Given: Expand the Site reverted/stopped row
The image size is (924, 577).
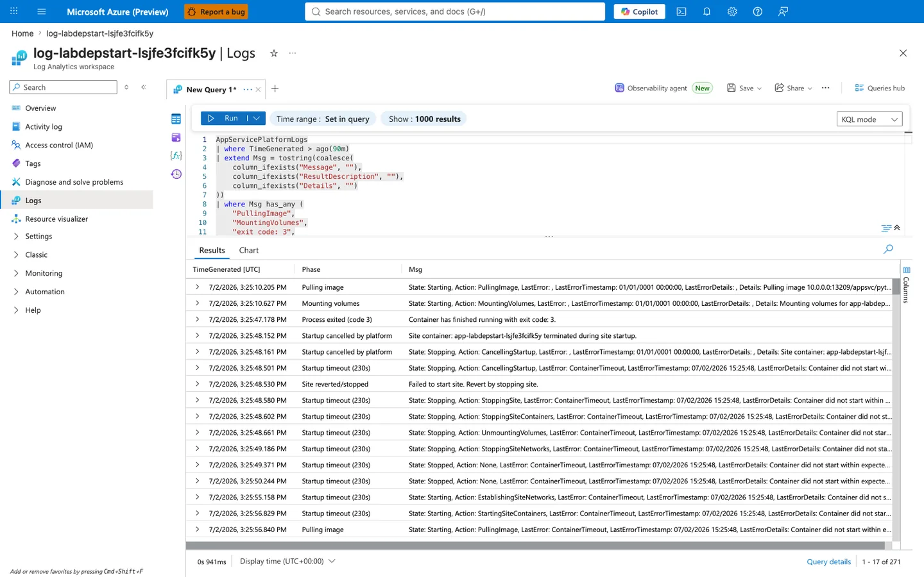Looking at the screenshot, I should click(x=198, y=384).
